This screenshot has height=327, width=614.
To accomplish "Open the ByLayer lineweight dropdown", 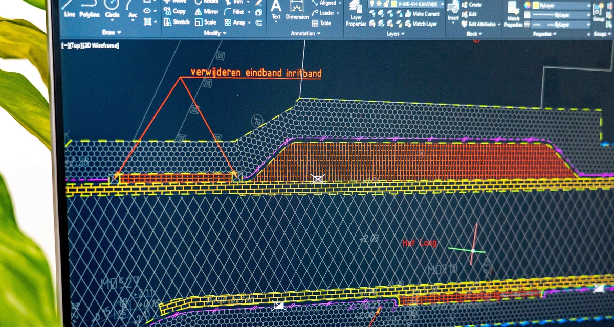I will (588, 15).
